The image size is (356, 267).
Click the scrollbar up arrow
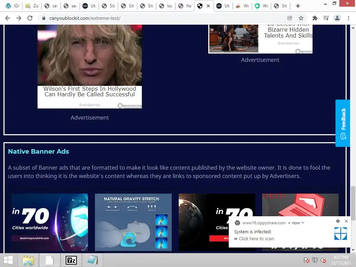click(353, 28)
